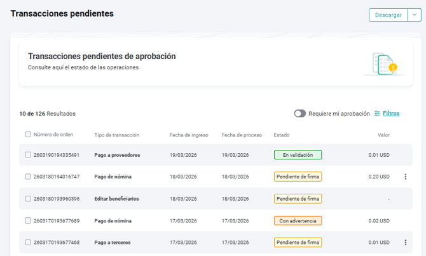This screenshot has height=256, width=426.
Task: Click the En validación status badge
Action: click(298, 155)
